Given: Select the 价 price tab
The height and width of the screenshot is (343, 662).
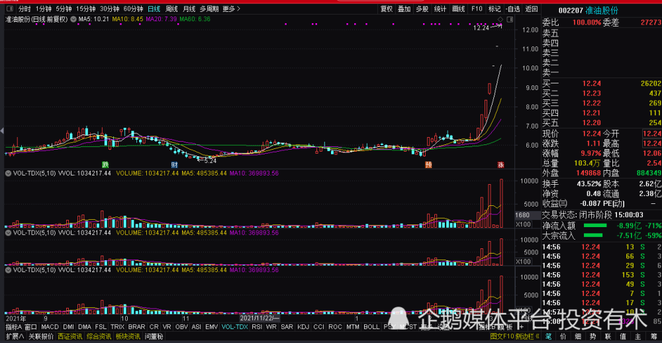Looking at the screenshot, I should [563, 336].
